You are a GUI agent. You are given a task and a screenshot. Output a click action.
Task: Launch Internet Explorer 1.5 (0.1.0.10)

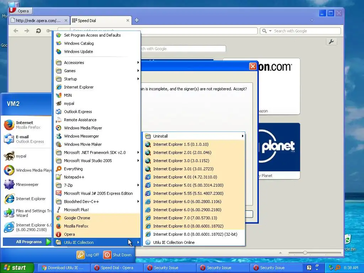click(194, 144)
